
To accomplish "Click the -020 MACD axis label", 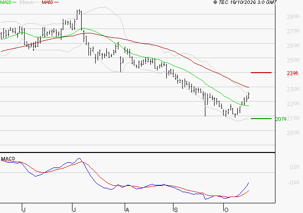I will coord(293,183).
